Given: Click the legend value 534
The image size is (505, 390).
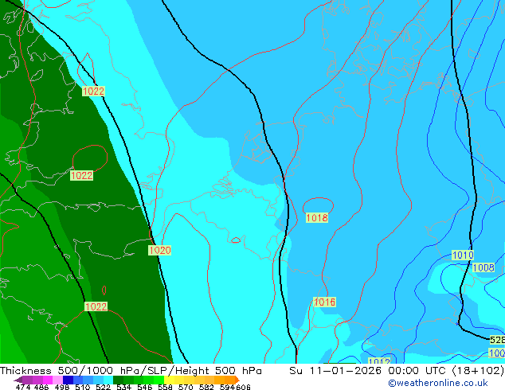Looking at the screenshot, I should 123,387.
